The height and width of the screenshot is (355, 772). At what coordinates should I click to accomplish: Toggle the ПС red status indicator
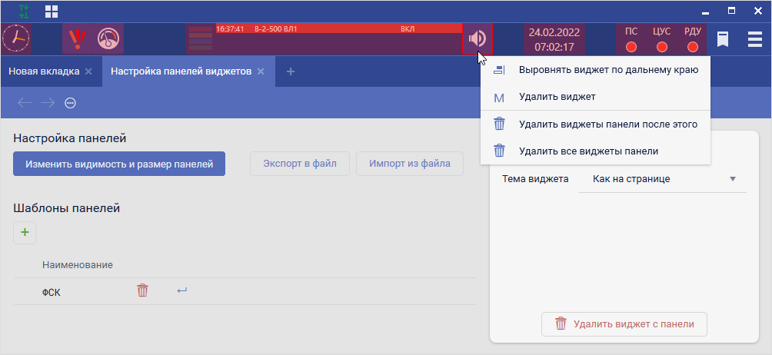click(631, 47)
